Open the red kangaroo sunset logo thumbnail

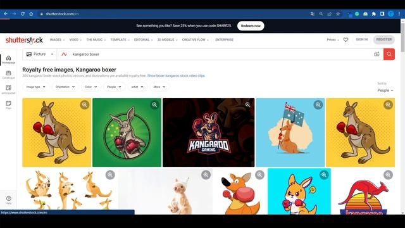tap(364, 191)
